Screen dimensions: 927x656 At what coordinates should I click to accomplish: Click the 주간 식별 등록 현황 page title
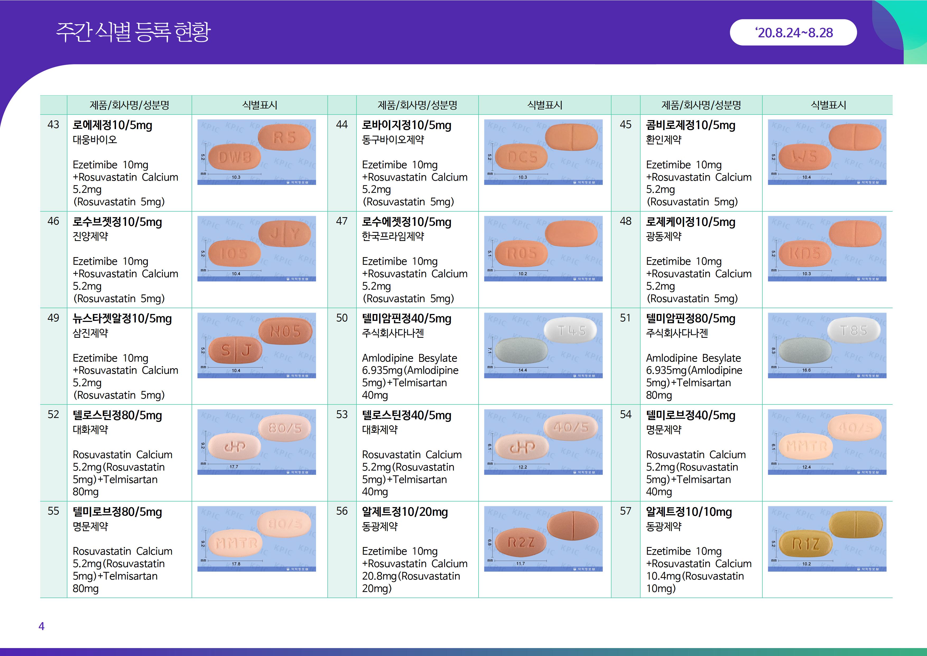click(133, 32)
